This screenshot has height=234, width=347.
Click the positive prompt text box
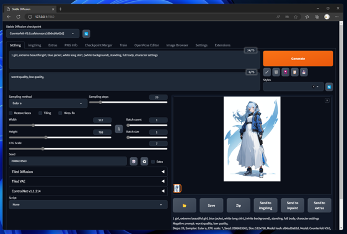(x=134, y=60)
